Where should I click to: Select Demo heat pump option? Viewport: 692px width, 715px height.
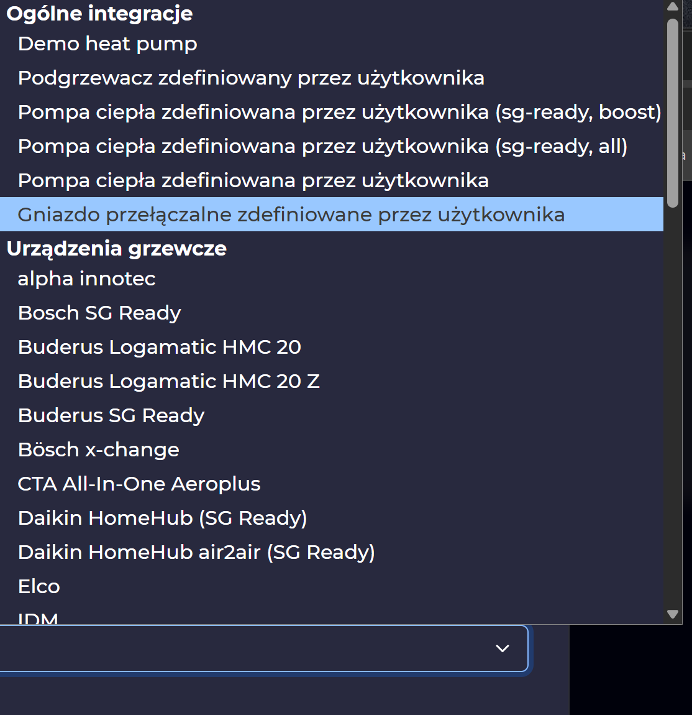coord(107,44)
